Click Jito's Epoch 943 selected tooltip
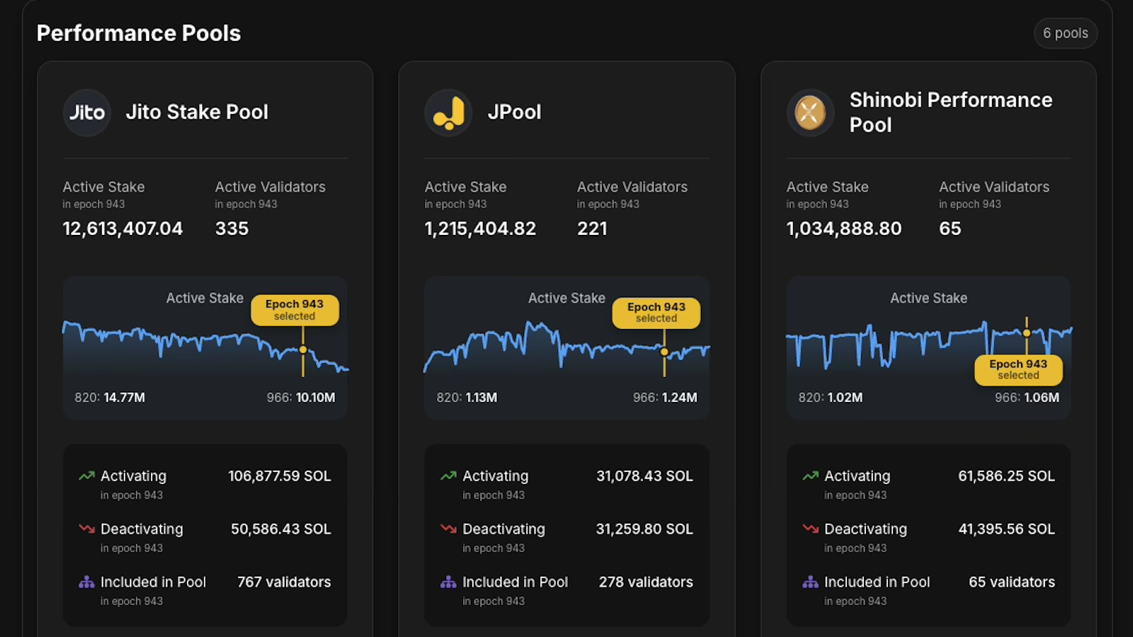The height and width of the screenshot is (637, 1133). click(x=295, y=310)
